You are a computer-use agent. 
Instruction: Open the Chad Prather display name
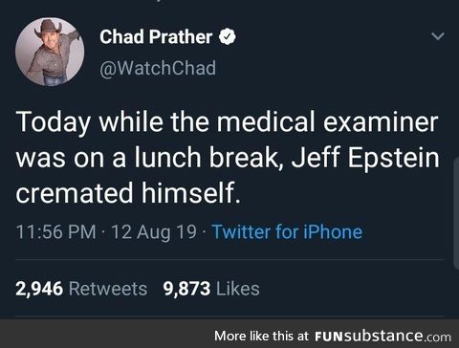point(156,36)
